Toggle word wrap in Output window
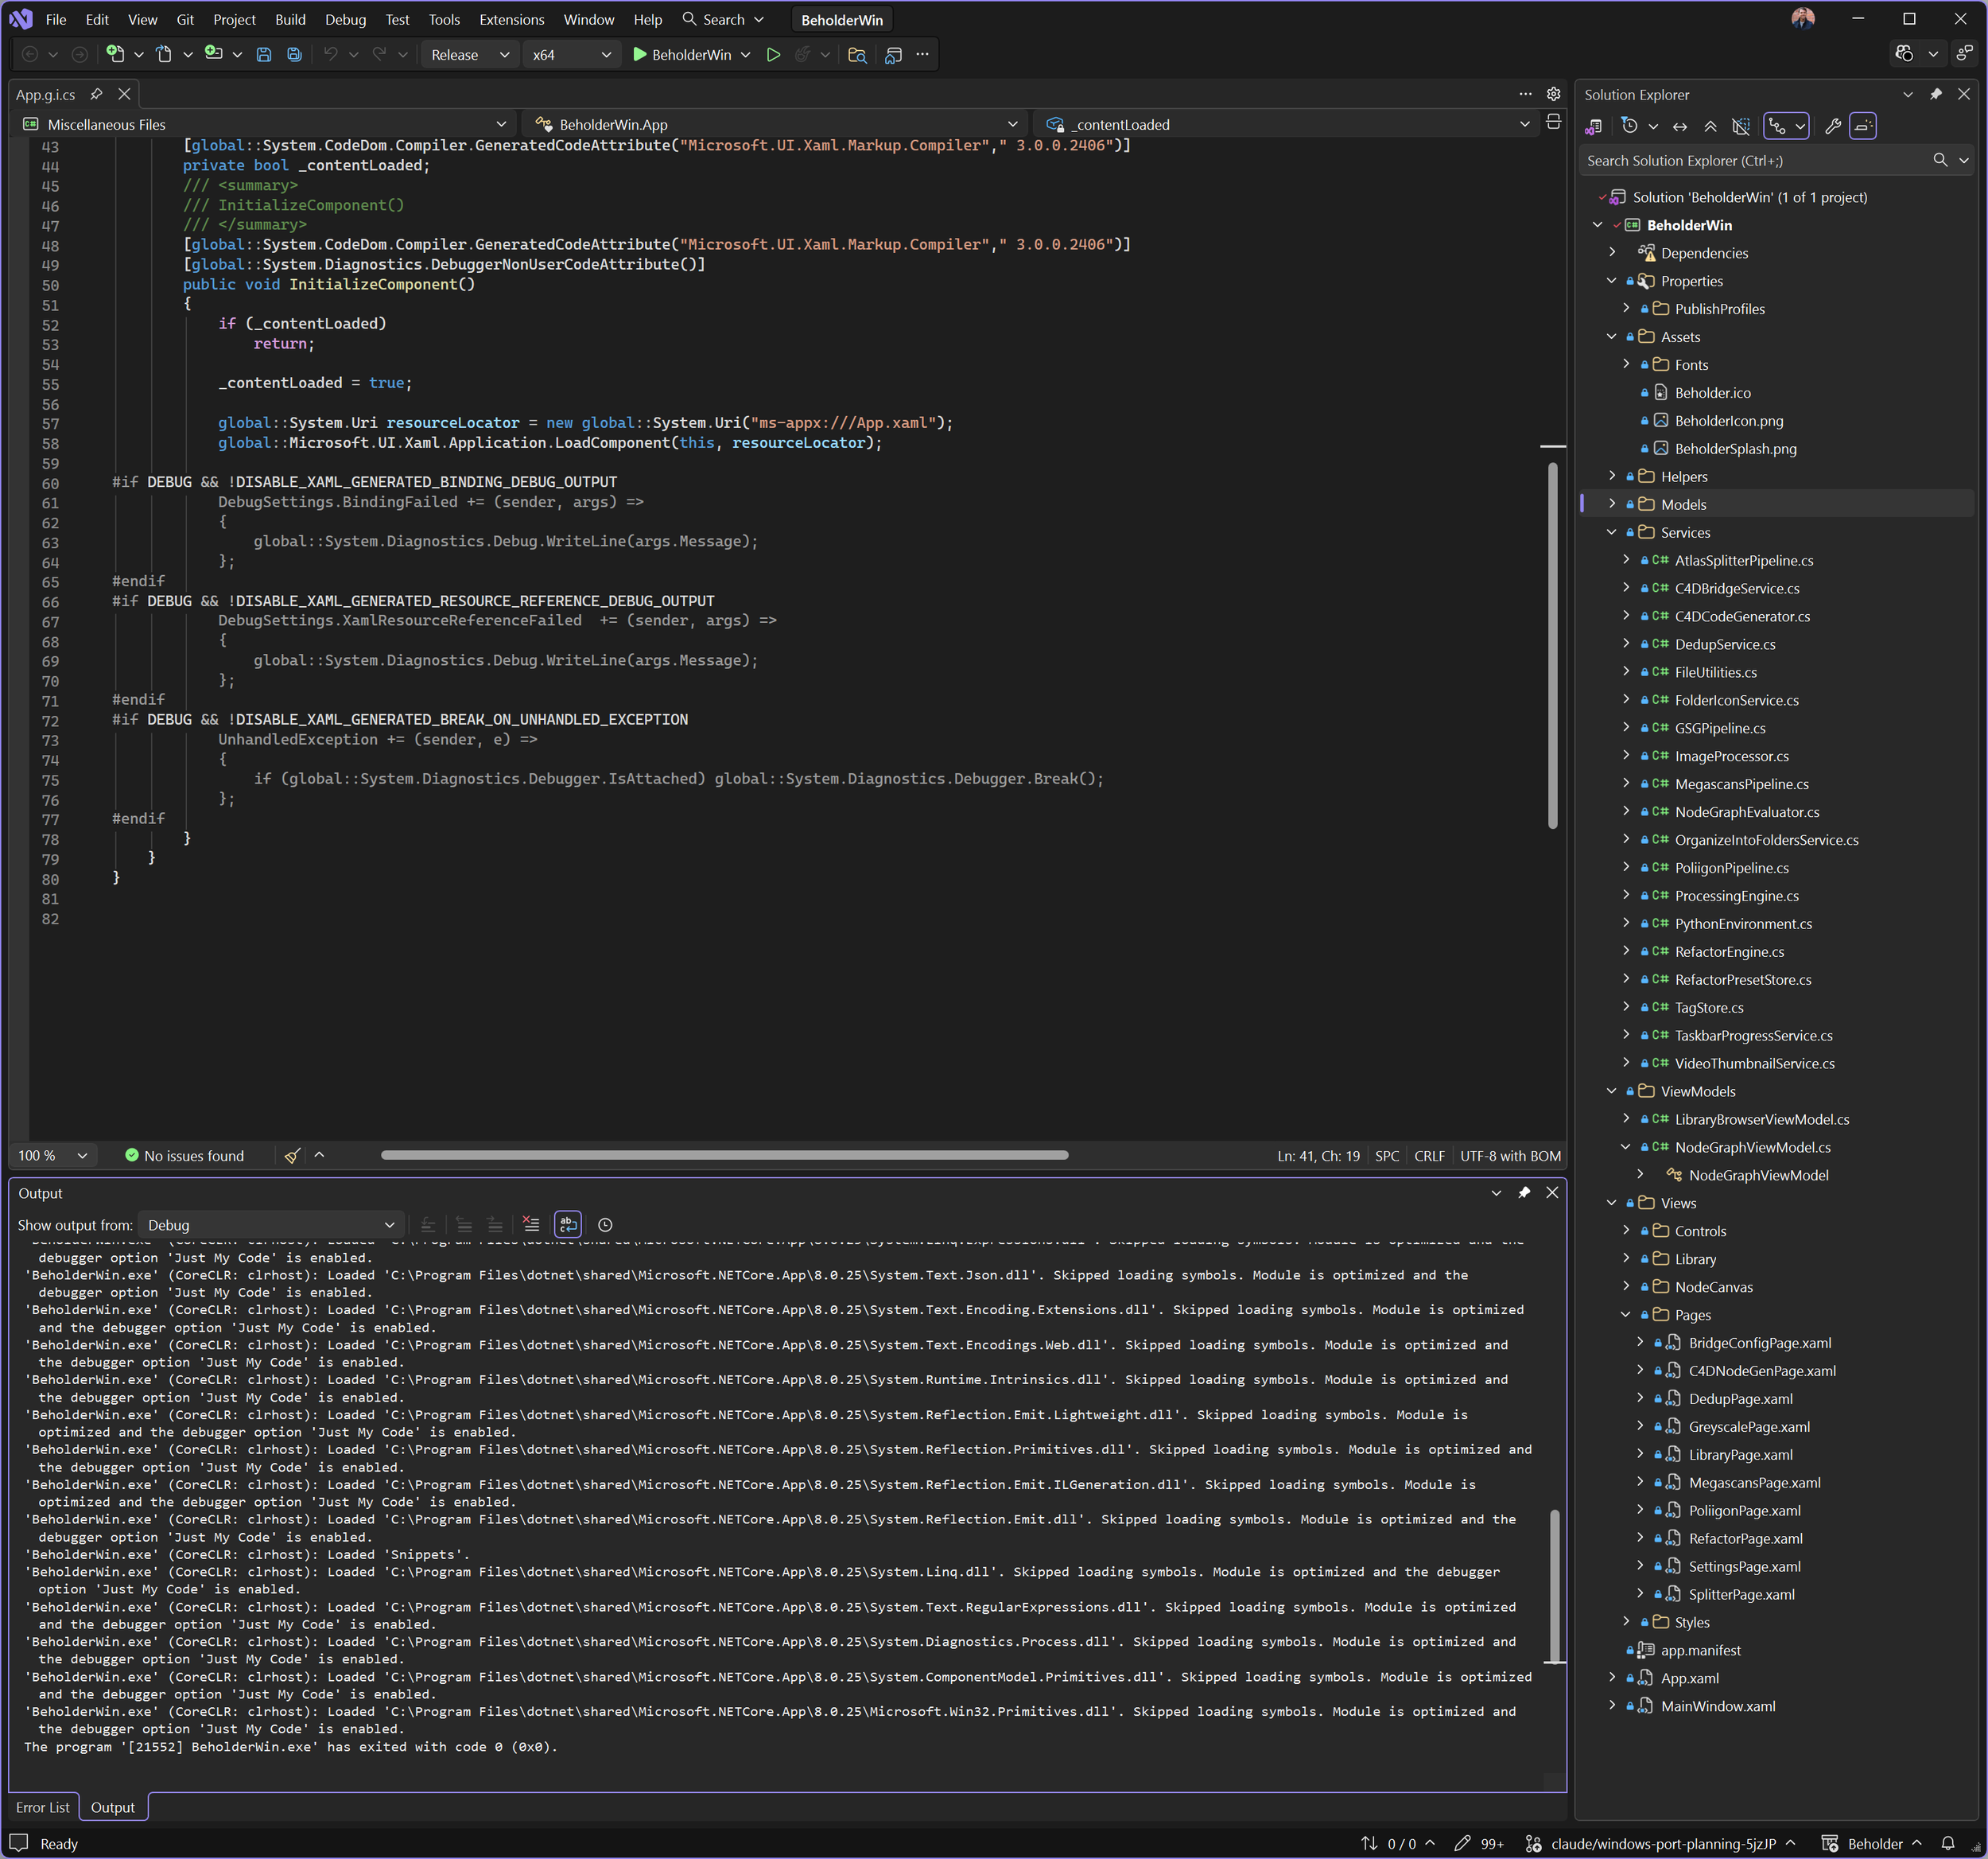This screenshot has height=1859, width=1988. click(x=567, y=1225)
